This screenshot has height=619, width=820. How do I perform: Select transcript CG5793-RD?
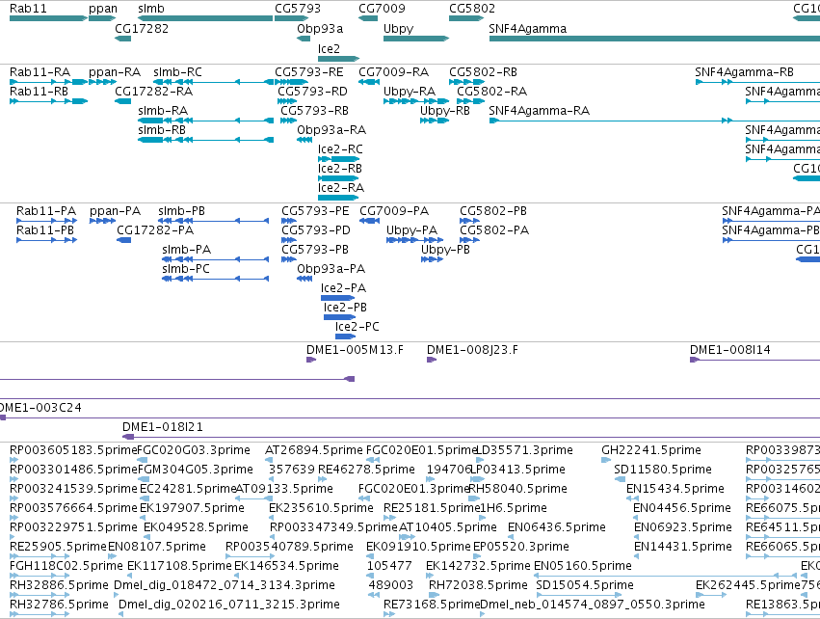pos(313,91)
